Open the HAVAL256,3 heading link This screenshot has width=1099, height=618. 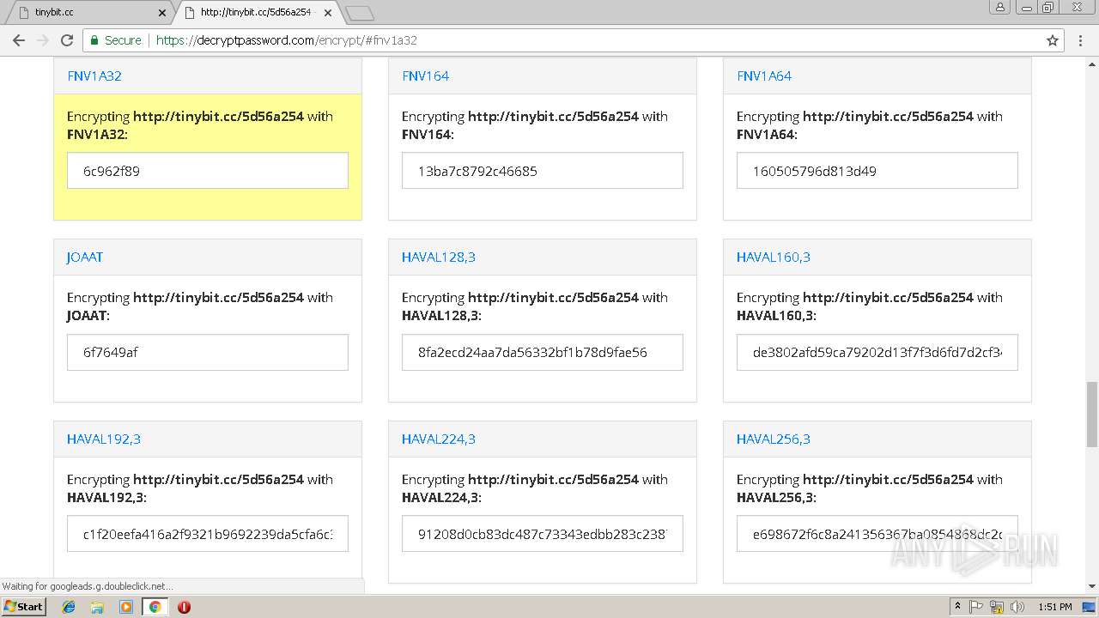(x=774, y=439)
